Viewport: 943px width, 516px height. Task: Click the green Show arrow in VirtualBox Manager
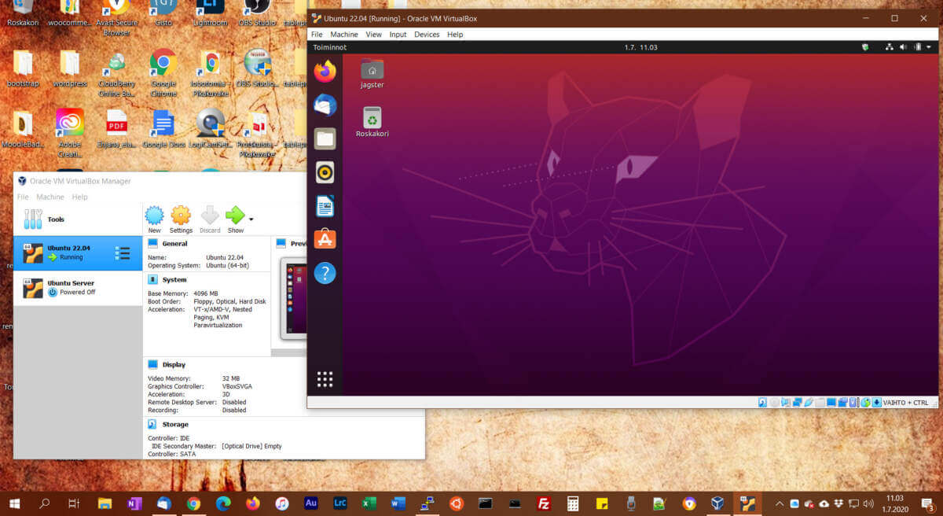[235, 219]
